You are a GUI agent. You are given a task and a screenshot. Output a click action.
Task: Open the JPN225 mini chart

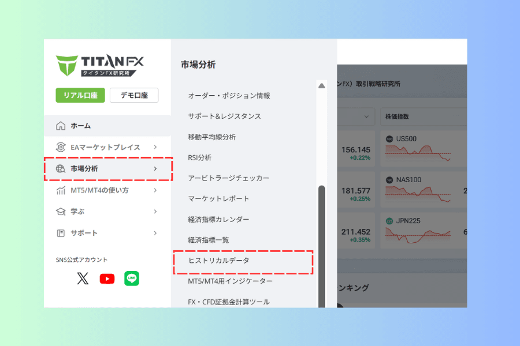tap(418, 235)
